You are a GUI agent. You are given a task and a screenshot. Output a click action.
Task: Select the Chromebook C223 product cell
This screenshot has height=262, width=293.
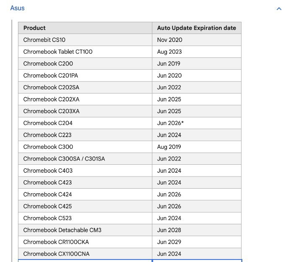point(47,135)
